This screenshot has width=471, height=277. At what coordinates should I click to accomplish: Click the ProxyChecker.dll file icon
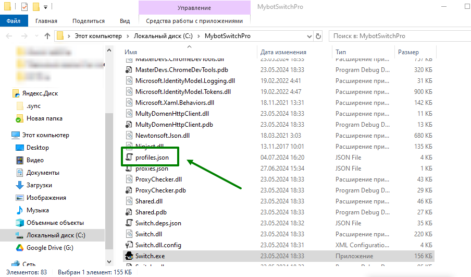[x=129, y=179]
